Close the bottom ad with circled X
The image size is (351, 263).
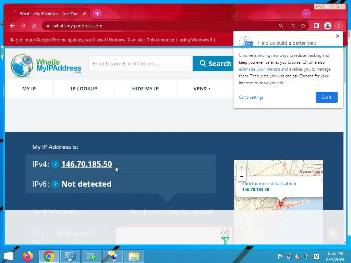tap(225, 233)
